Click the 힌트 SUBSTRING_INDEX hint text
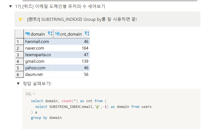Viewport: 207px width, 132px height. [x=82, y=19]
